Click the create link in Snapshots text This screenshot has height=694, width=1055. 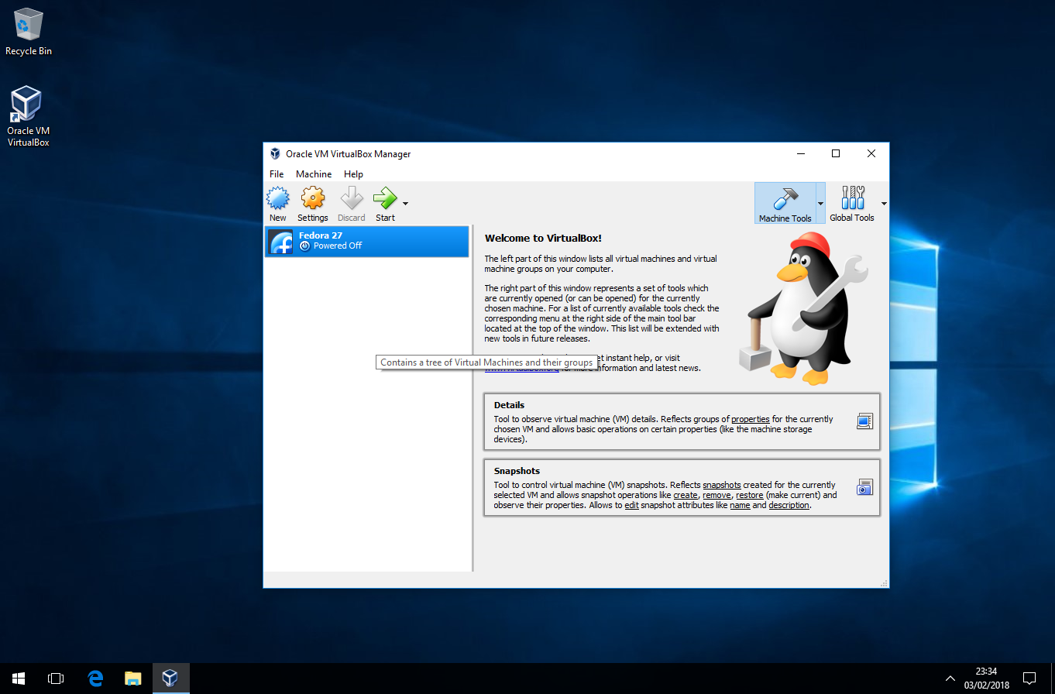click(x=686, y=495)
